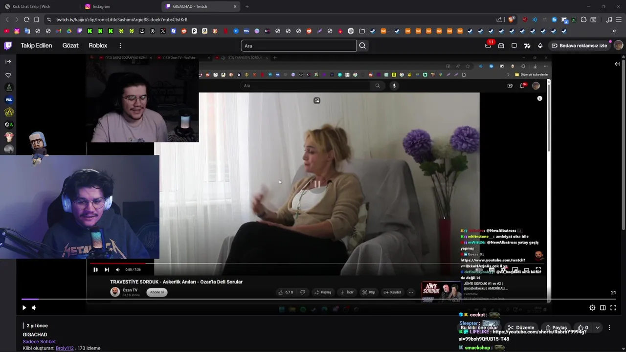This screenshot has width=626, height=352.
Task: Expand the bookmarks overflow chevron
Action: click(x=614, y=31)
